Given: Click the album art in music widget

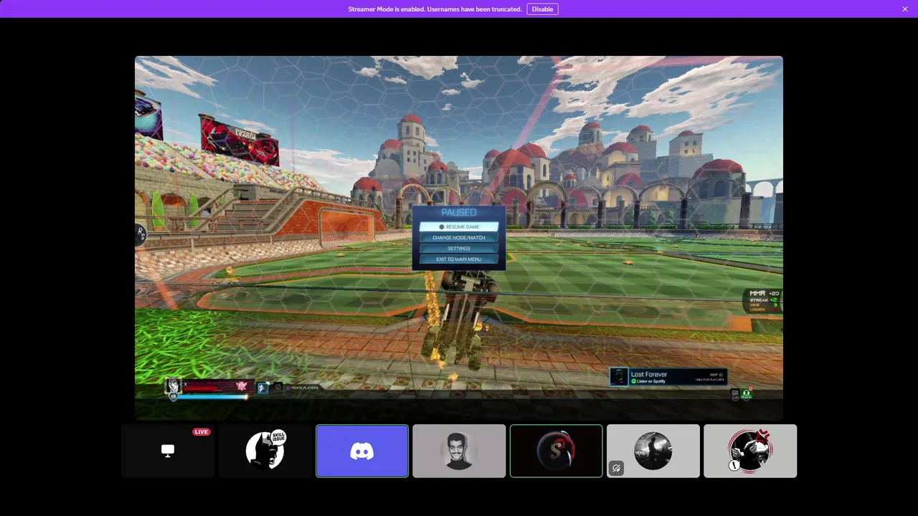Looking at the screenshot, I should (x=619, y=377).
